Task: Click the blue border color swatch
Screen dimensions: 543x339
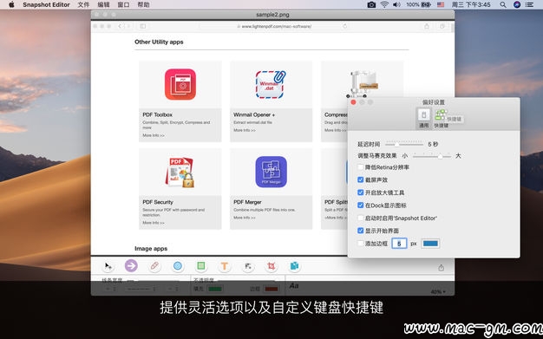Action: 430,244
